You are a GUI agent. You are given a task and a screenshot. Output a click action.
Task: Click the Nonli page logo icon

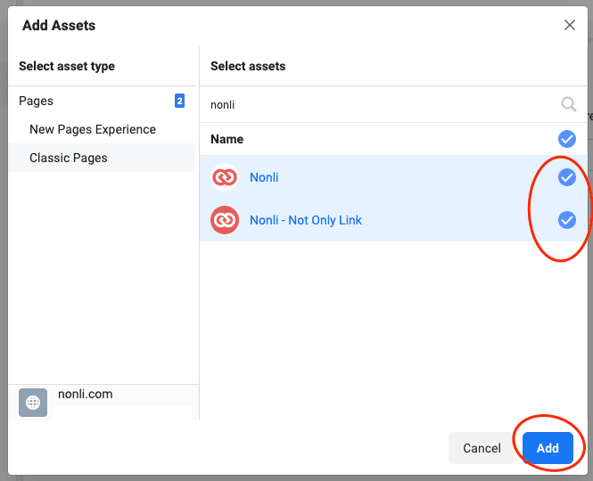(x=225, y=177)
